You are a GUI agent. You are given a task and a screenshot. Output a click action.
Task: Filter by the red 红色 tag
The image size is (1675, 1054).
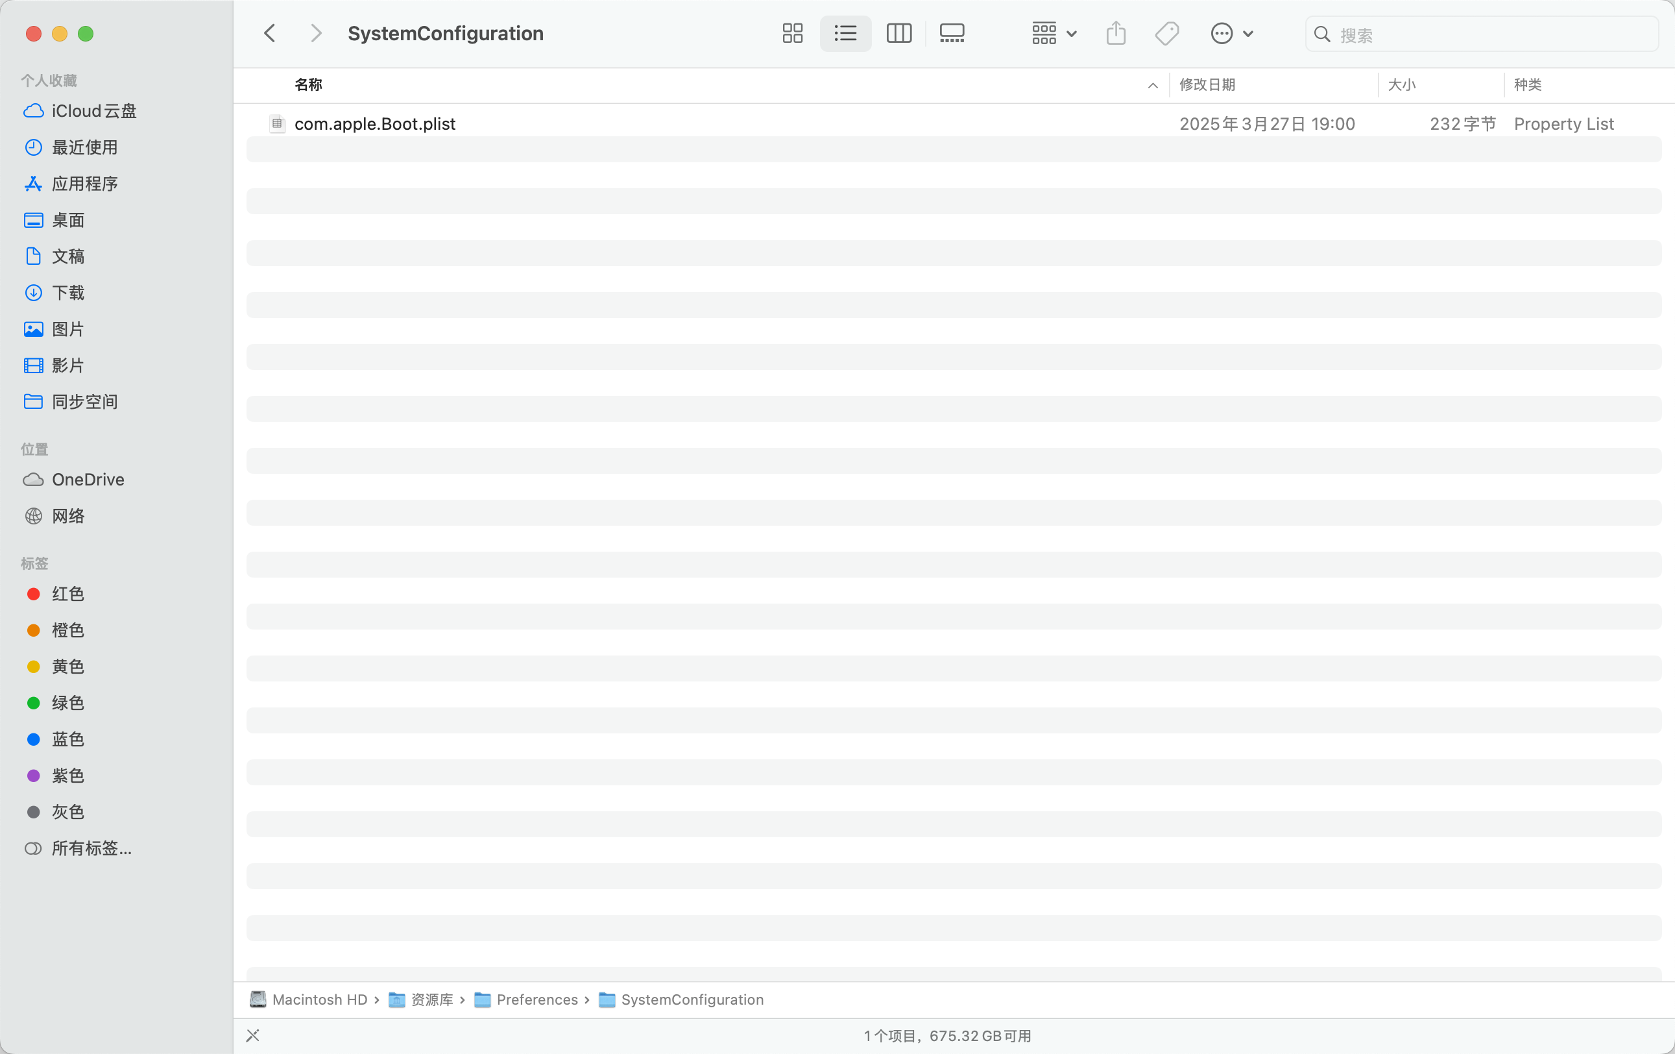point(67,593)
